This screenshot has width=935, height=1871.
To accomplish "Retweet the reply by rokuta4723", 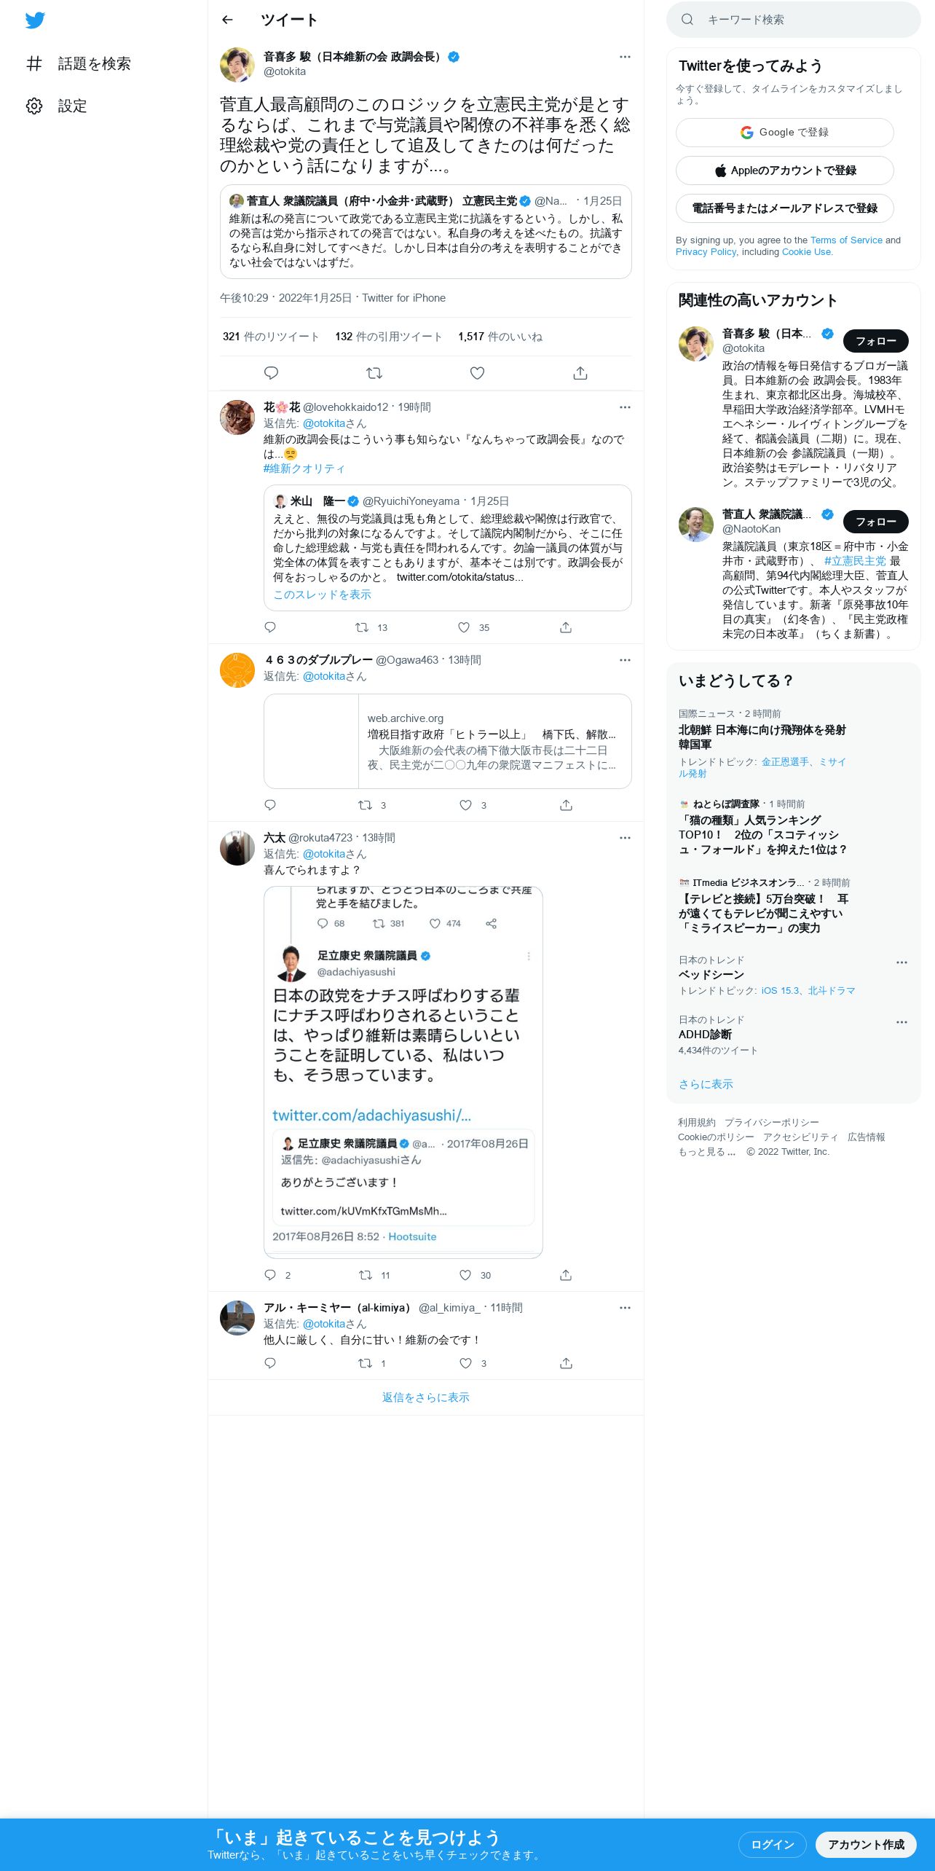I will point(366,1275).
